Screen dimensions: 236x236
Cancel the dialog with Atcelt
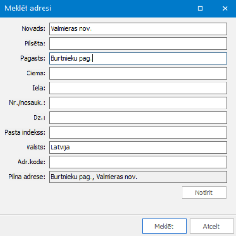[x=211, y=226]
